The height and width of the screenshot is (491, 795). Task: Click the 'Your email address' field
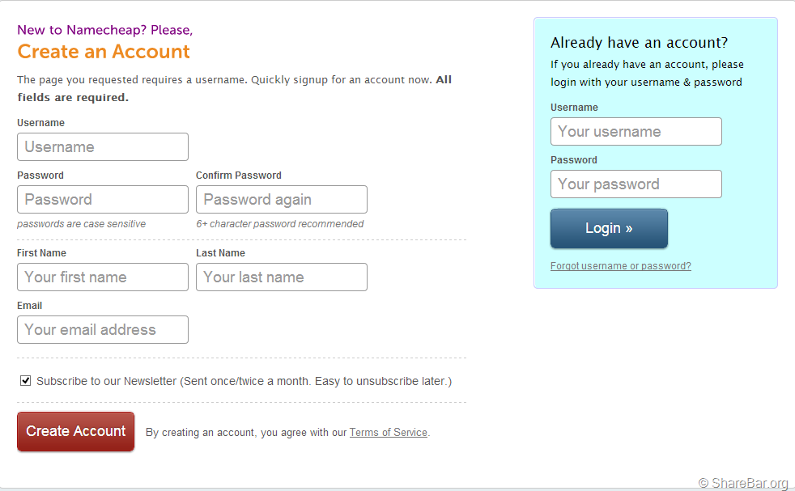[103, 330]
